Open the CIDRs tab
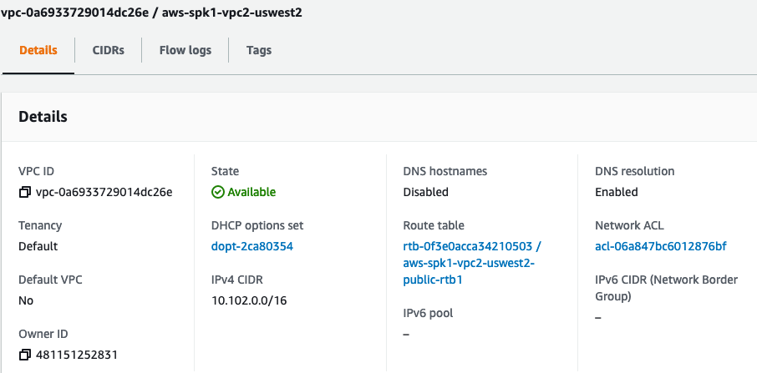Viewport: 757px width, 373px height. [x=108, y=50]
